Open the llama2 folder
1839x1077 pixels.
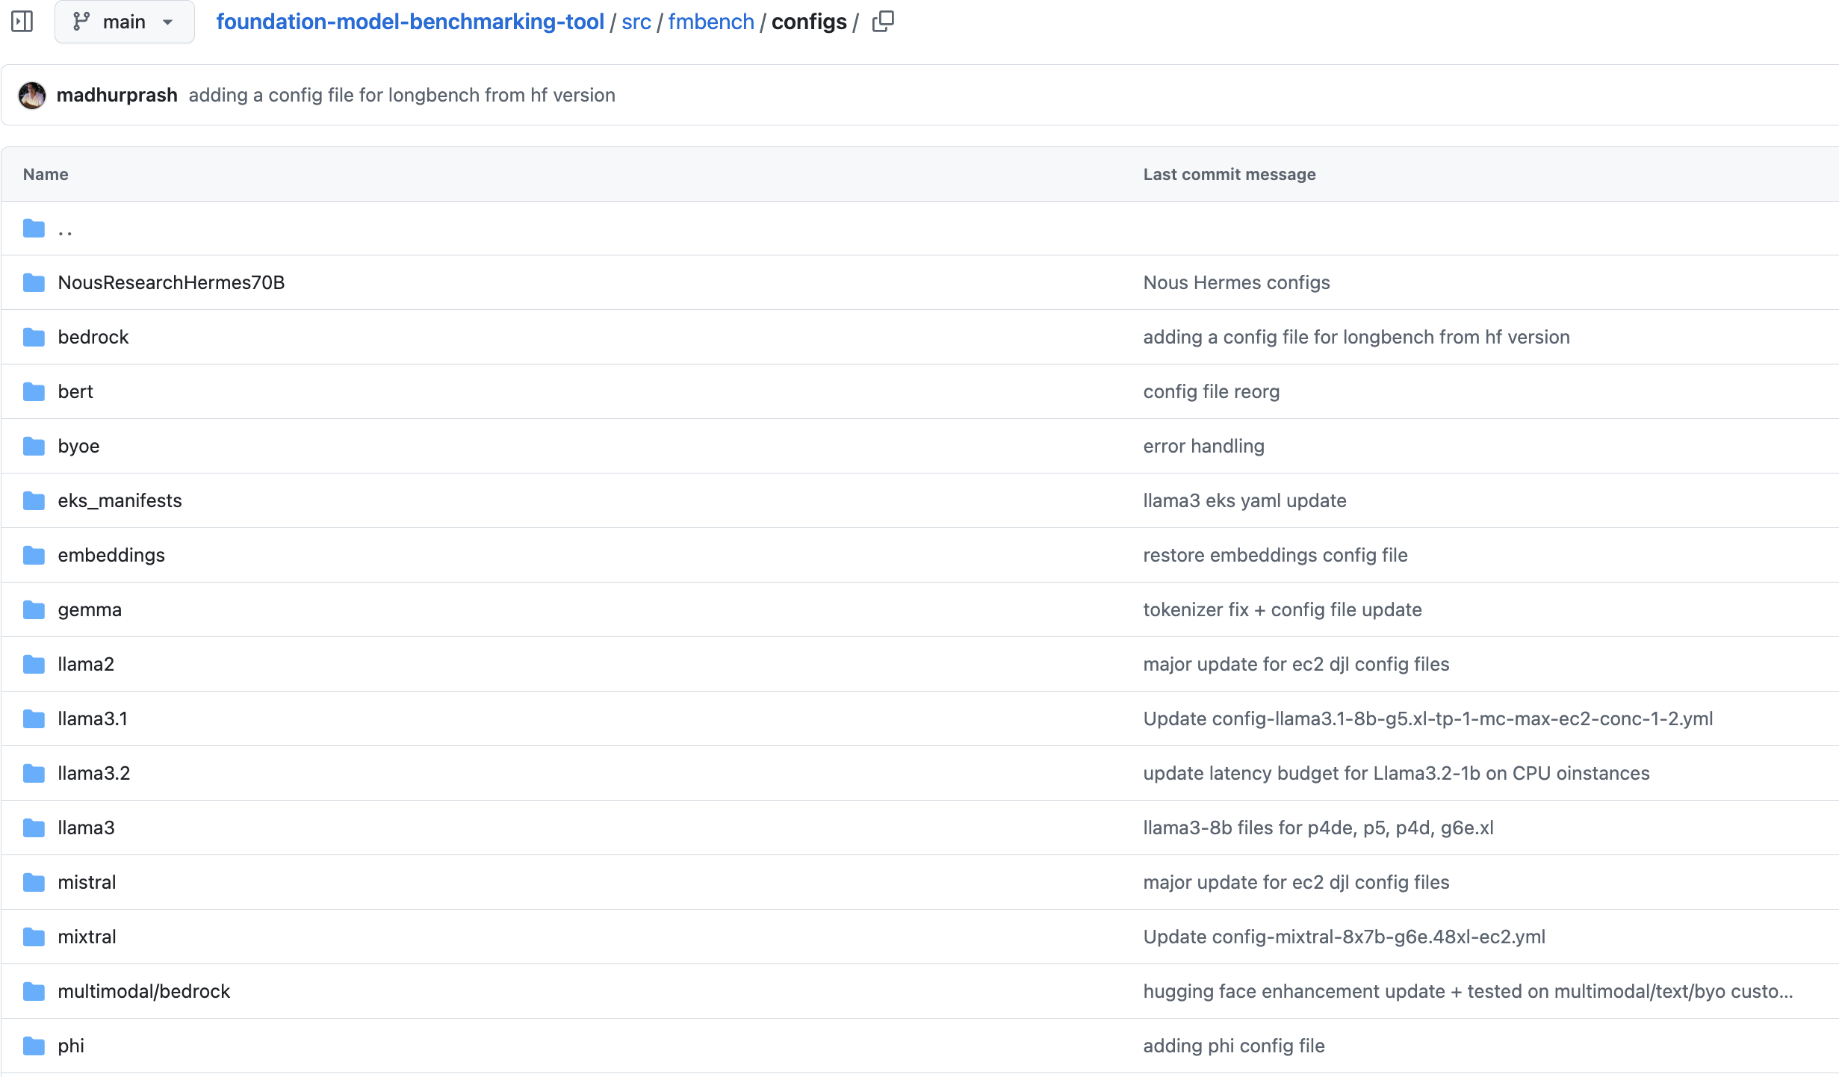[x=86, y=664]
